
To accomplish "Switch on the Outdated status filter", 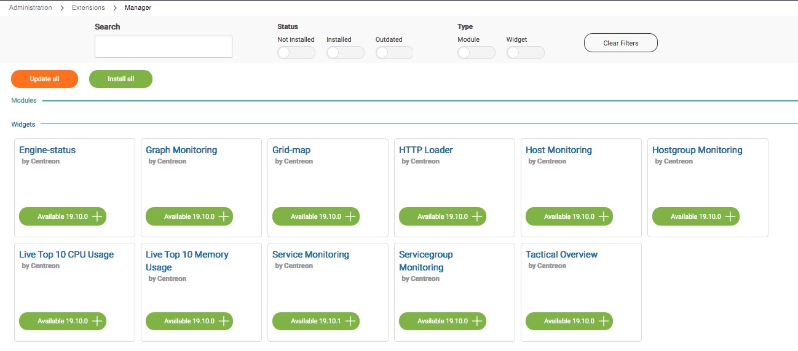I will click(394, 53).
